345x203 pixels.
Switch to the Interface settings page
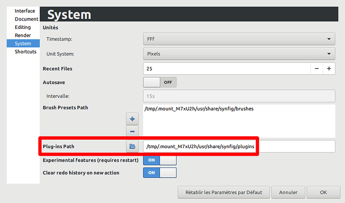click(x=24, y=11)
